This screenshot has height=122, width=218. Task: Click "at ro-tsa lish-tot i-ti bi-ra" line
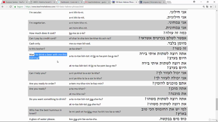93,66
